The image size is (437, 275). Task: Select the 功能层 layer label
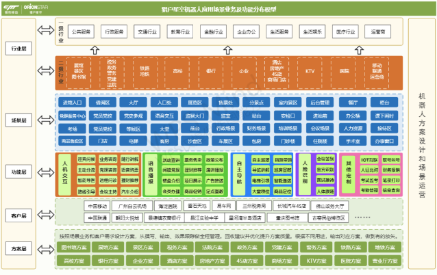[18, 172]
